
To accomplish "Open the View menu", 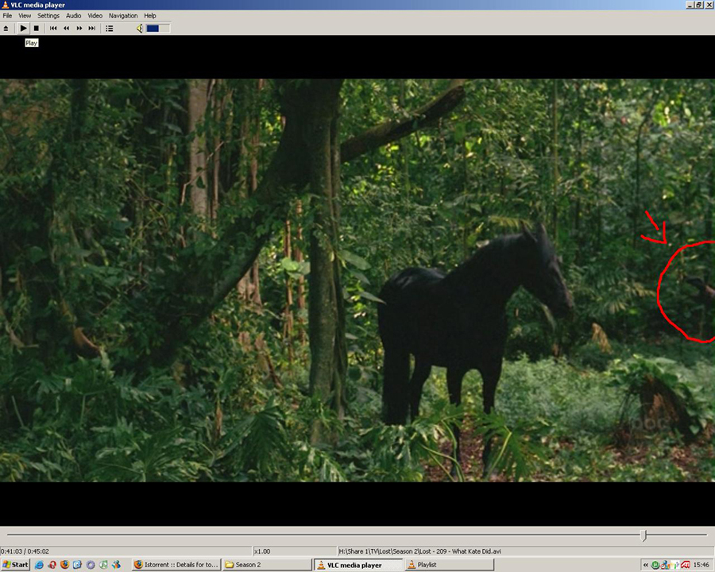I will coord(25,16).
